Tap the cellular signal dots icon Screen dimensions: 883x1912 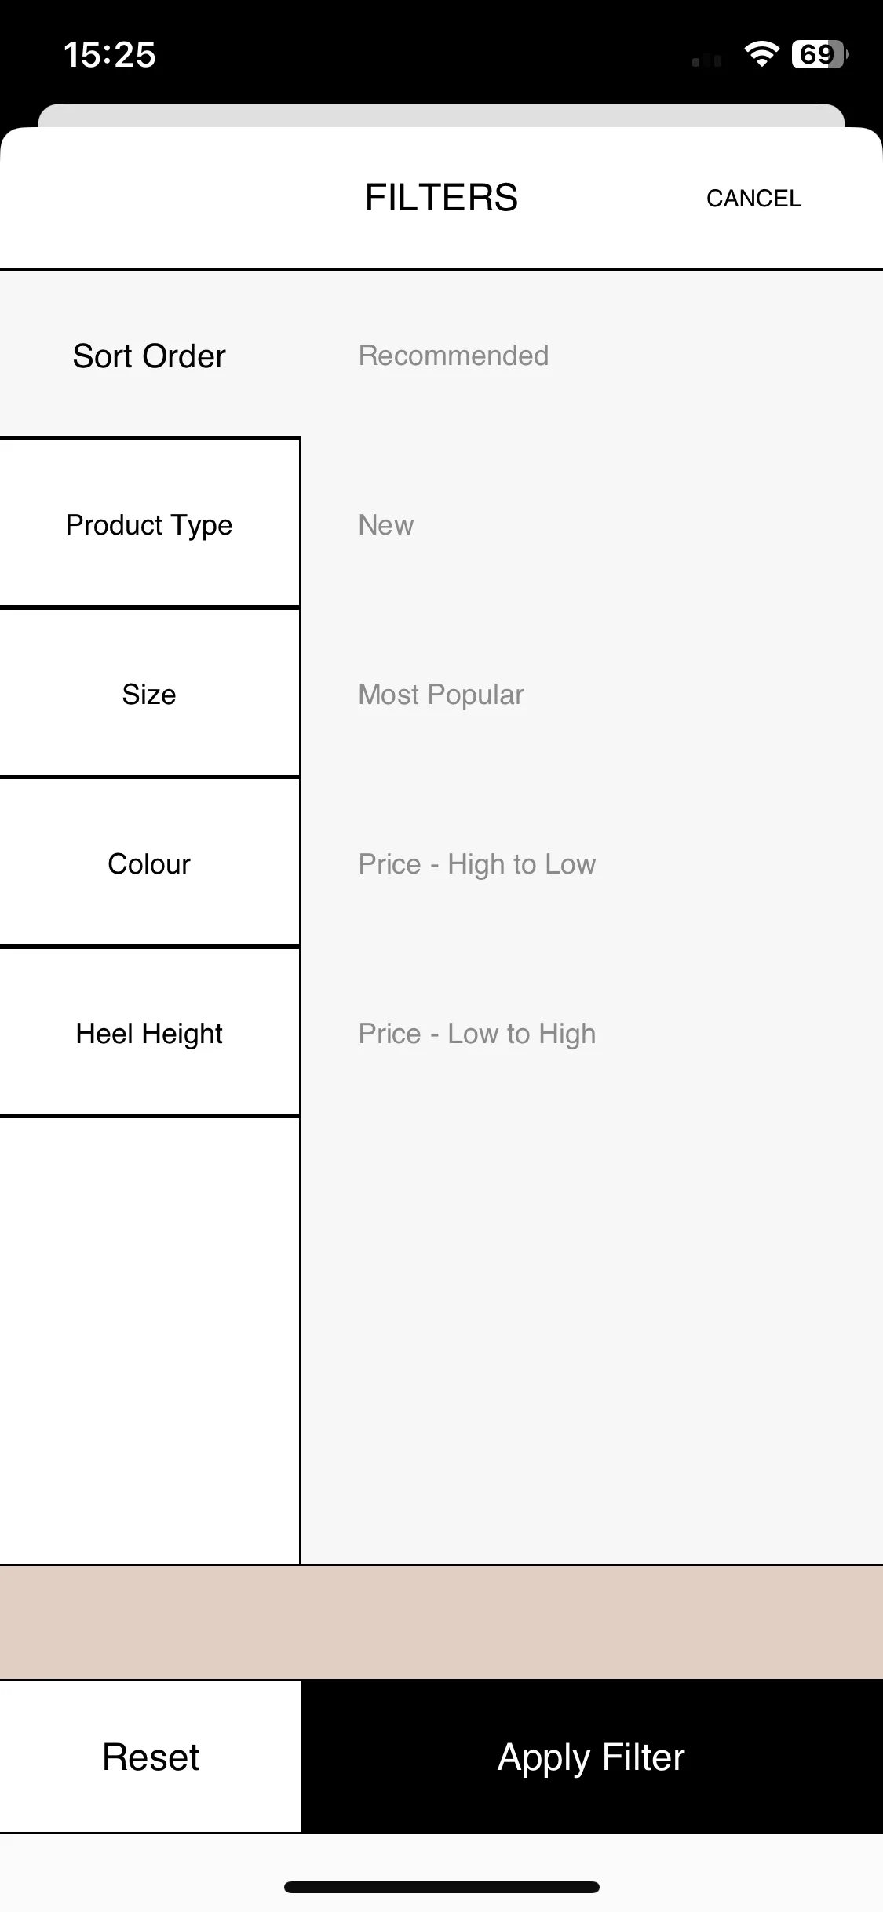706,60
